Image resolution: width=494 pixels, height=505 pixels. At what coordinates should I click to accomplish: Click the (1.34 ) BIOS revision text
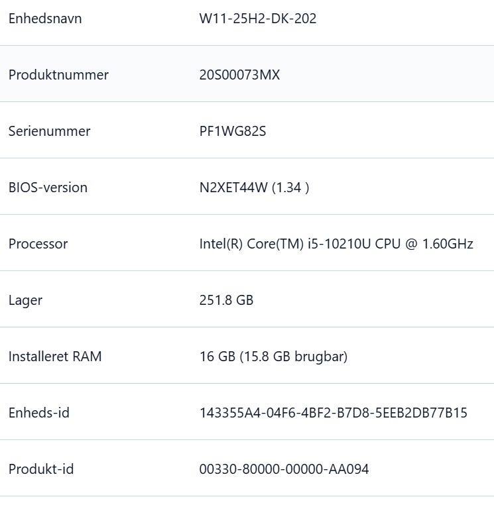coord(291,188)
